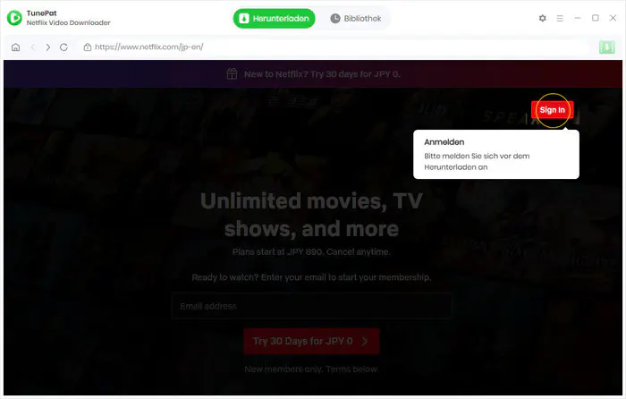Reload the page with the refresh icon
The width and height of the screenshot is (626, 399).
click(63, 47)
